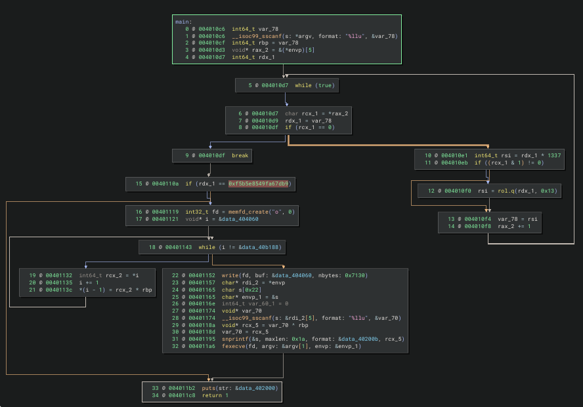This screenshot has height=407, width=583.
Task: Click line 'void* rax_2 = &(*envp)[5]'
Action: [273, 50]
